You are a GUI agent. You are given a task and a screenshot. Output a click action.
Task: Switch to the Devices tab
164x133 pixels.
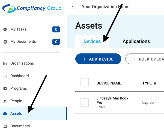point(92,41)
